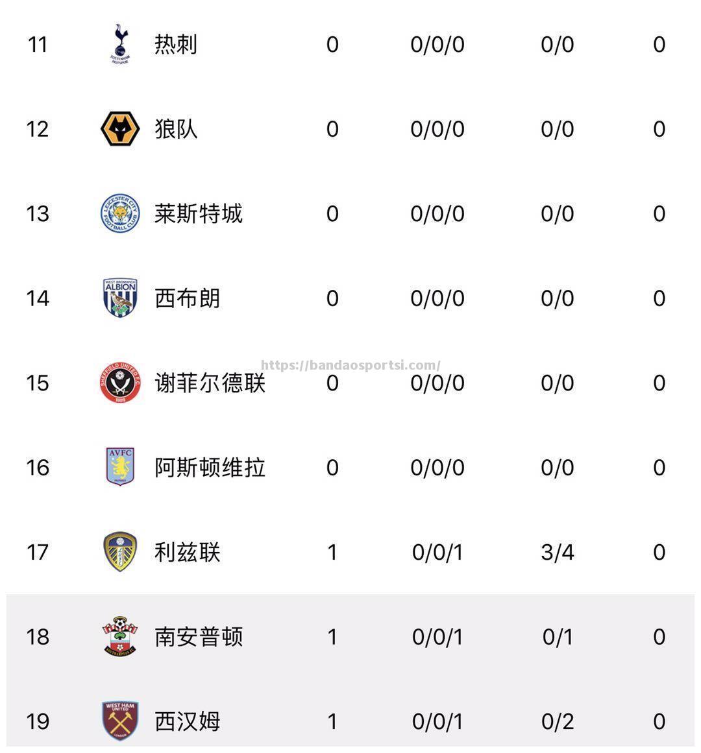Open team name 狼队
Viewport: 701px width, 753px height.
[176, 128]
